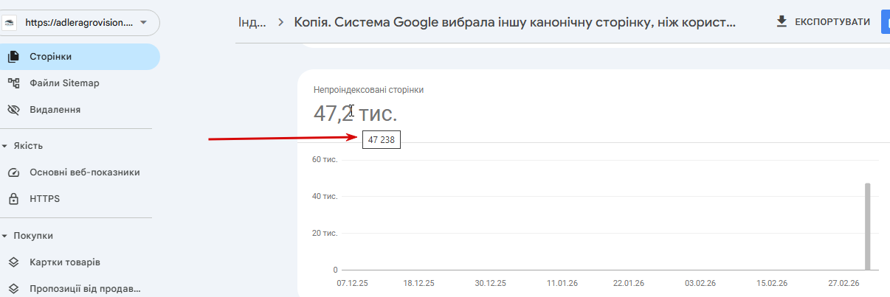Collapse the Покупки sidebar section
The width and height of the screenshot is (890, 297).
click(x=4, y=236)
